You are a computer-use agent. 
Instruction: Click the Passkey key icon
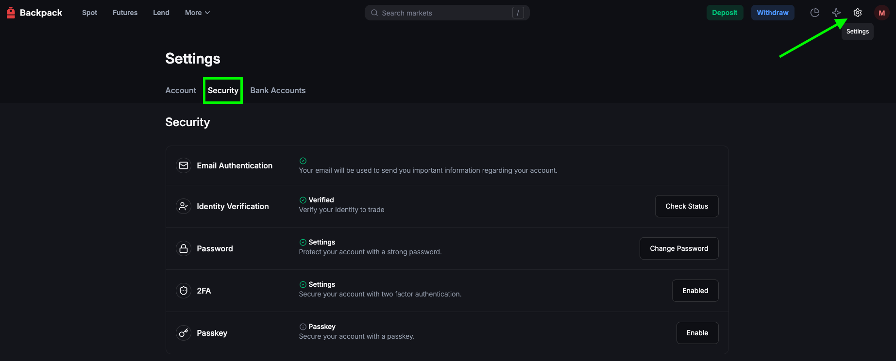(184, 333)
